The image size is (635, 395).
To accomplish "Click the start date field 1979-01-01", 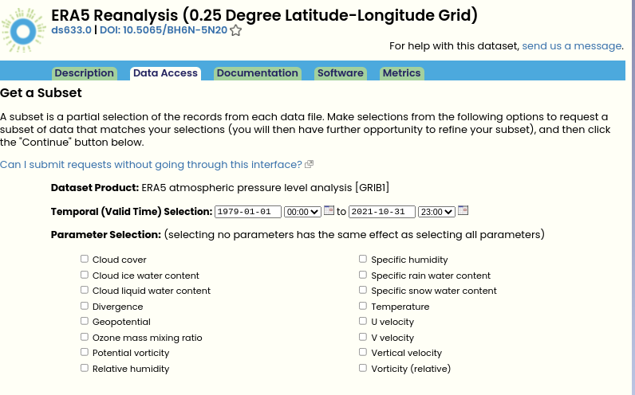I will 249,211.
